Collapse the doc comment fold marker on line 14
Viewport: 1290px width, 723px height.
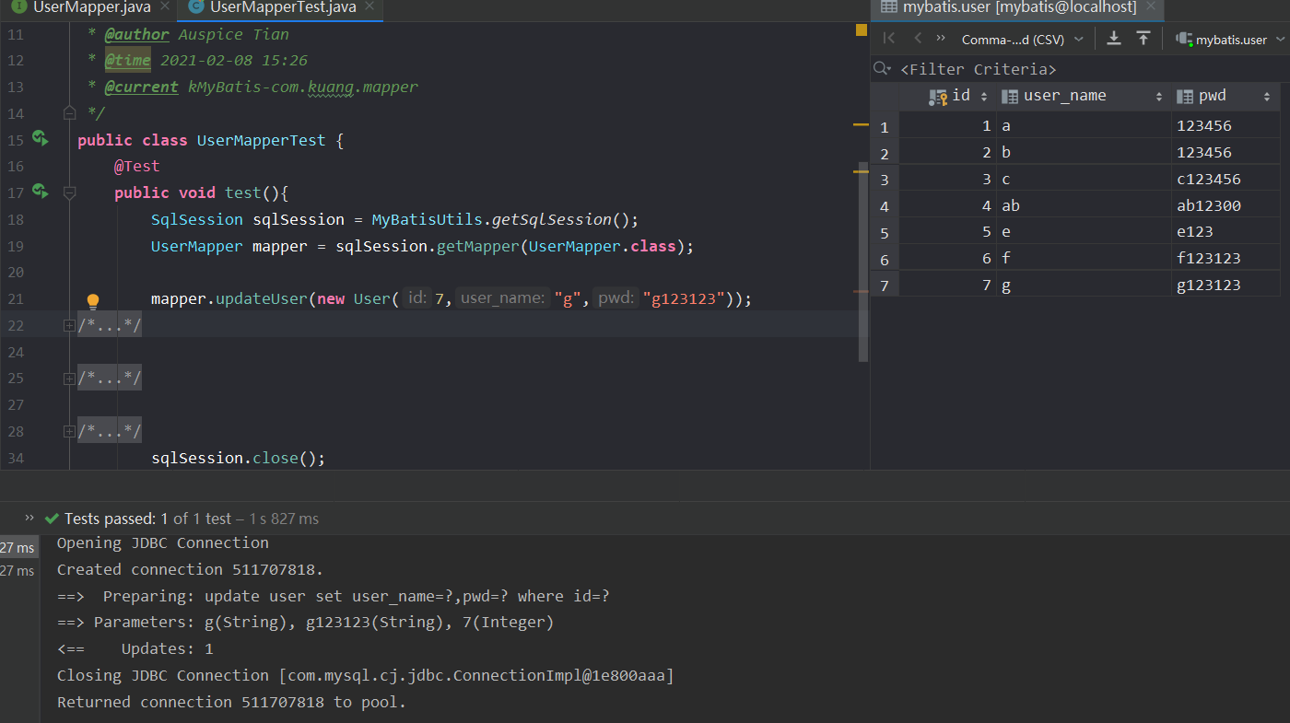click(69, 113)
